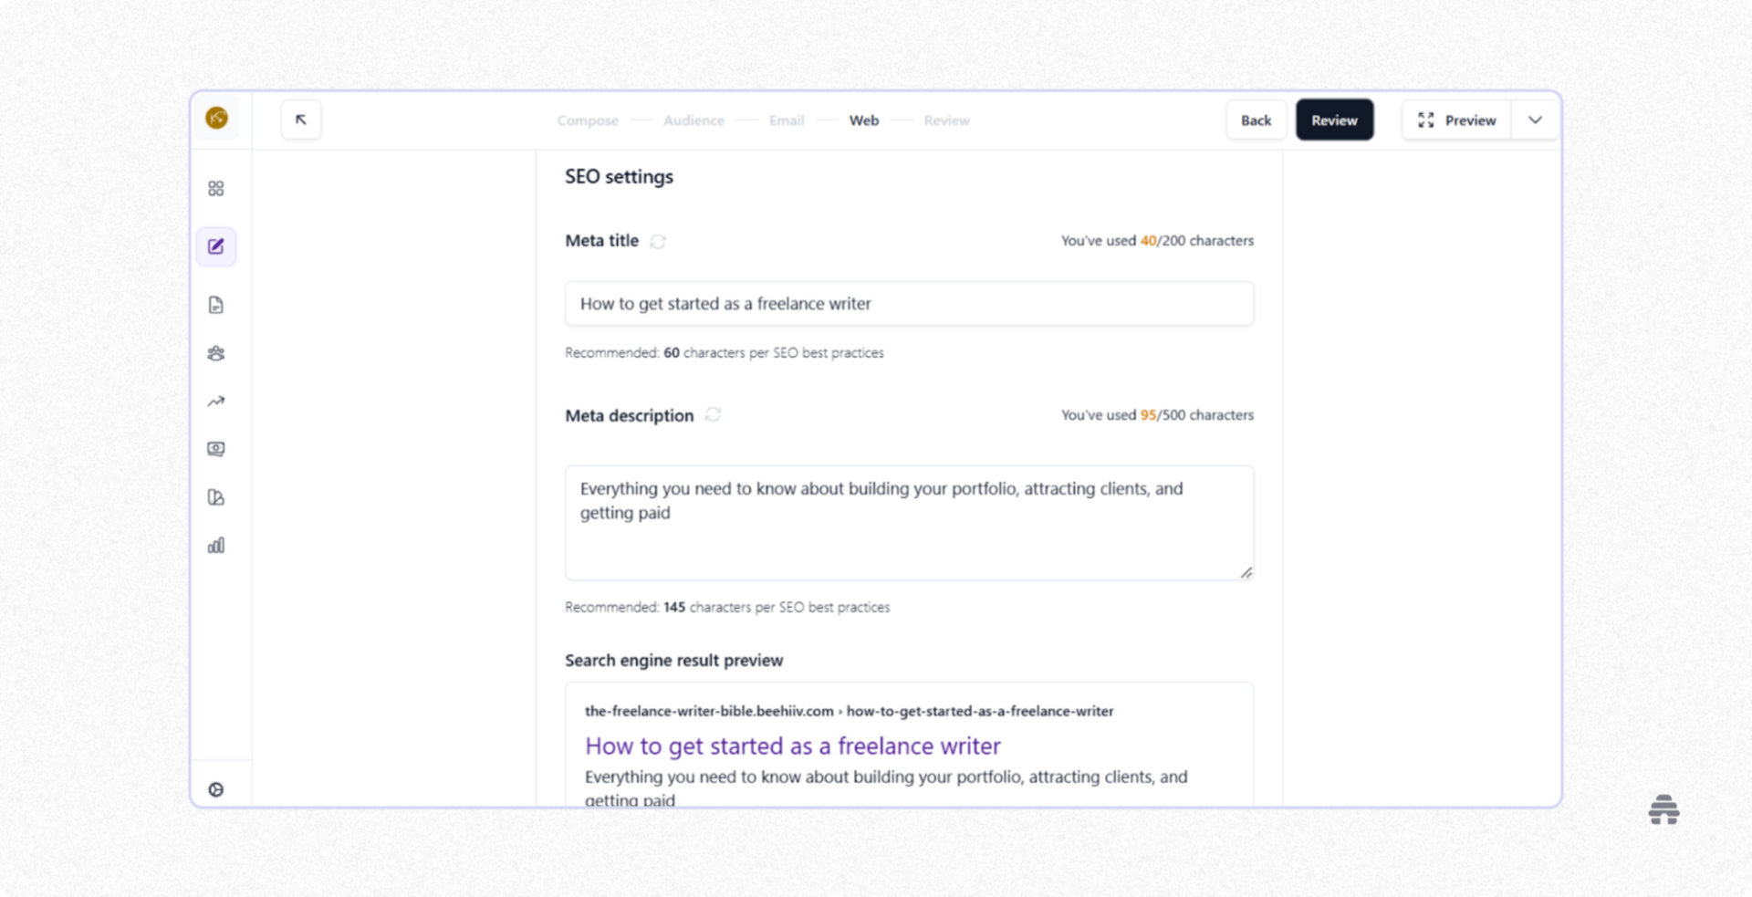1752x897 pixels.
Task: Click the Review button
Action: (x=1333, y=120)
